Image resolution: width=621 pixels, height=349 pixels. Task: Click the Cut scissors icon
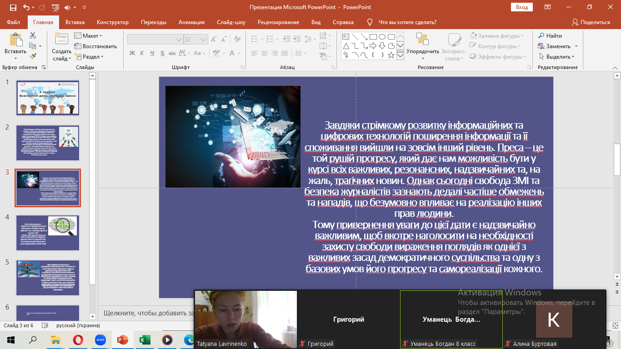(x=33, y=35)
